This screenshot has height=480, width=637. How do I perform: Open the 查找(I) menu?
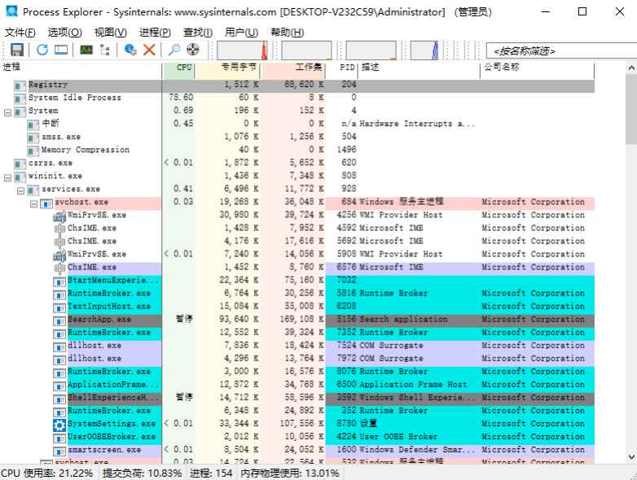(198, 32)
